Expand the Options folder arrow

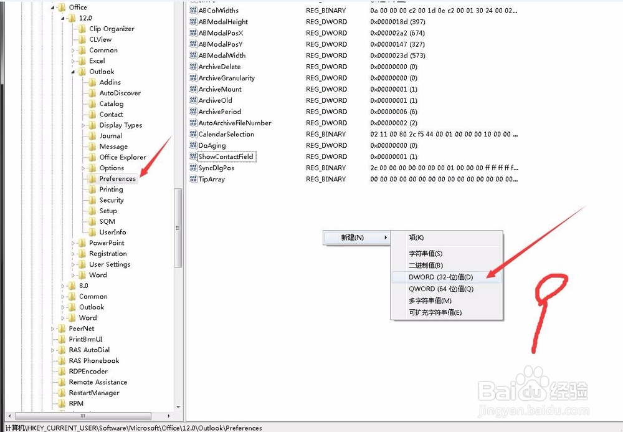click(x=84, y=168)
